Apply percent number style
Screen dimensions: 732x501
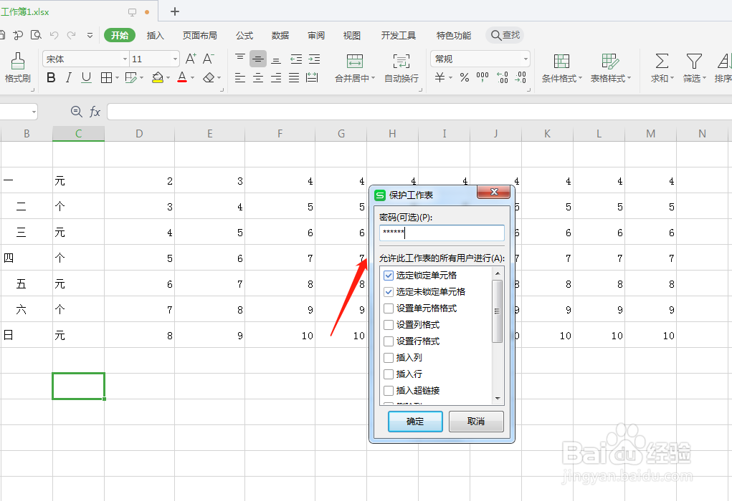pyautogui.click(x=464, y=77)
